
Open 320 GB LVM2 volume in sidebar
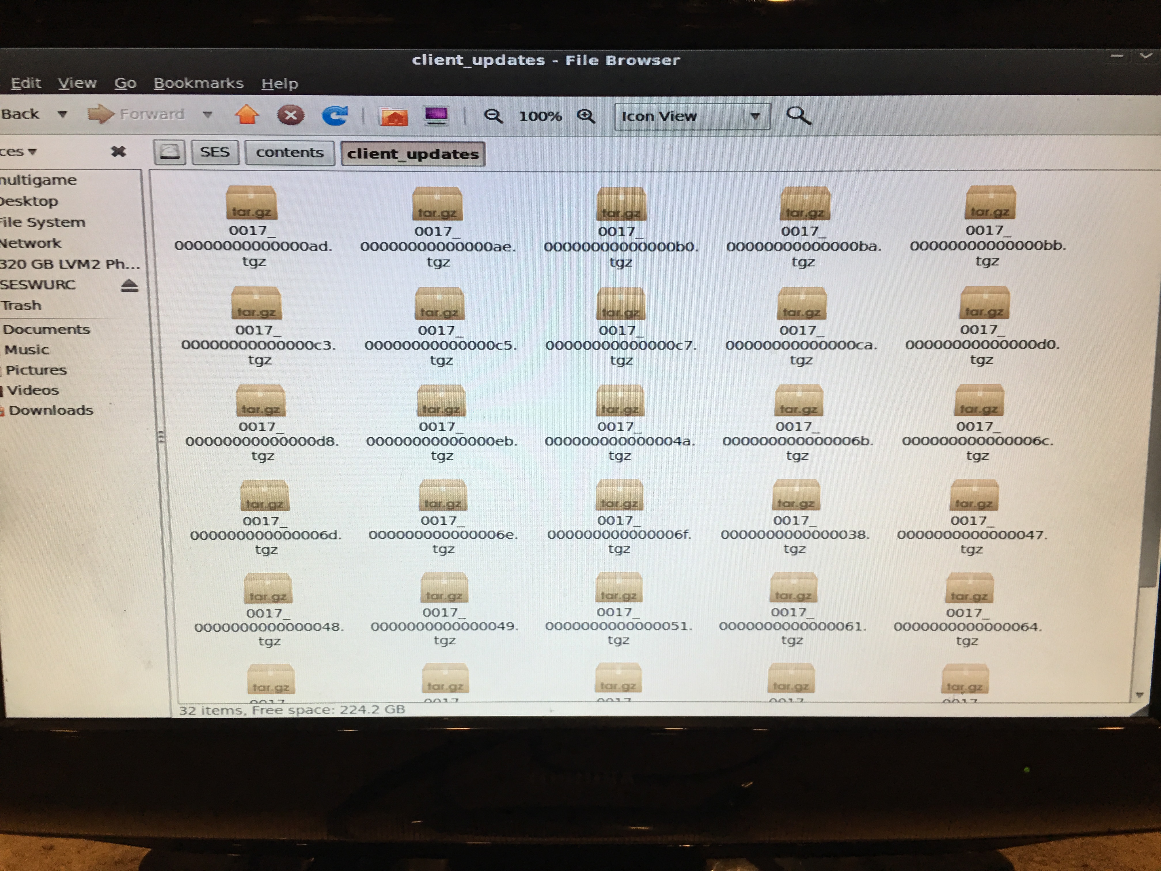70,264
